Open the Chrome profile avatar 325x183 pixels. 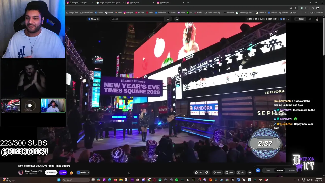tap(318, 8)
